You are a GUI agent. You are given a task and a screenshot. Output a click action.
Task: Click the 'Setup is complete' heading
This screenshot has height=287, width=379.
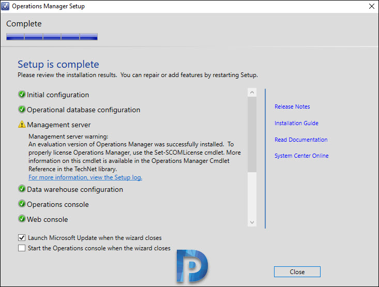click(58, 64)
